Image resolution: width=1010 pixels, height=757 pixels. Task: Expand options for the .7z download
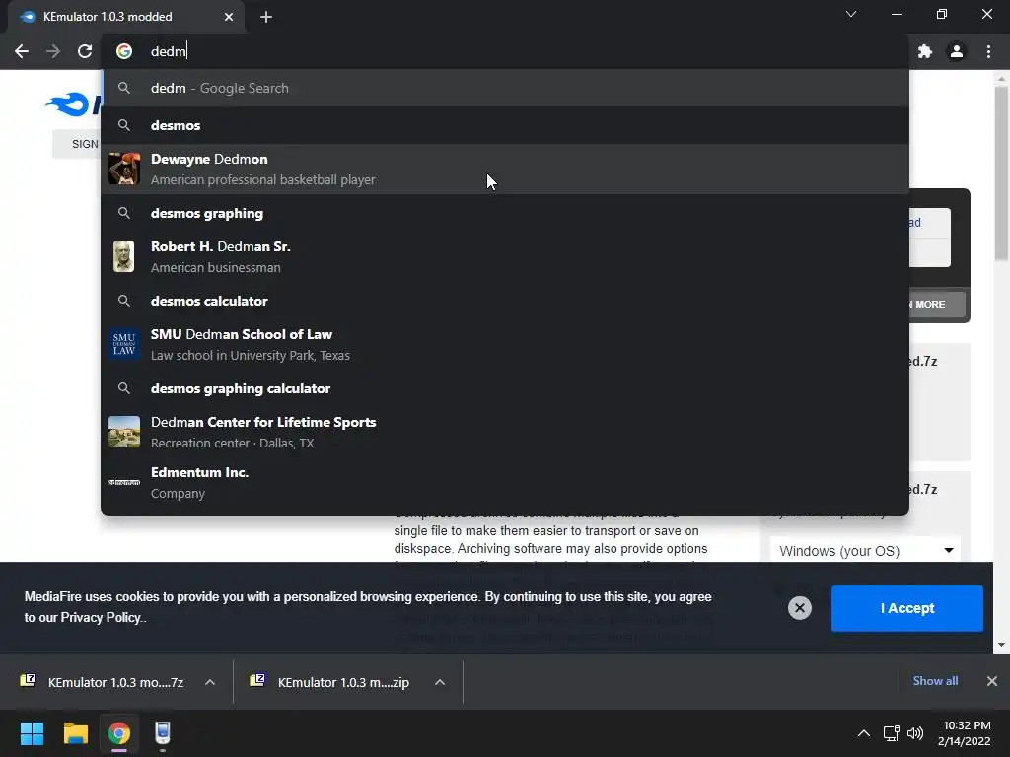coord(210,682)
